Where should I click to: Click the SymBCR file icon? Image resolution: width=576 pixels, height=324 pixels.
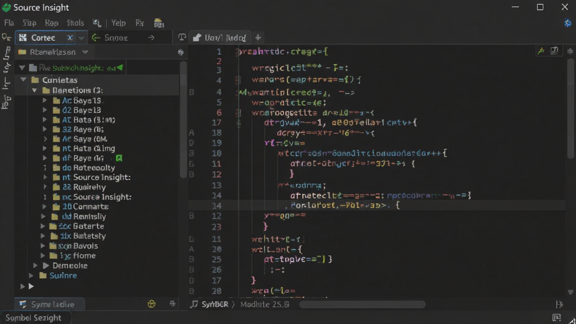194,304
